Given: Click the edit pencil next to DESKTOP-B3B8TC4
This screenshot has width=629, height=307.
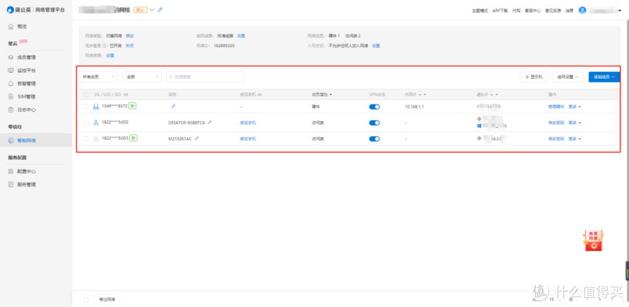Looking at the screenshot, I should click(x=210, y=122).
